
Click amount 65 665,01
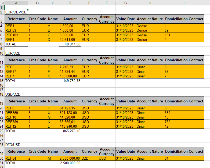70,122
